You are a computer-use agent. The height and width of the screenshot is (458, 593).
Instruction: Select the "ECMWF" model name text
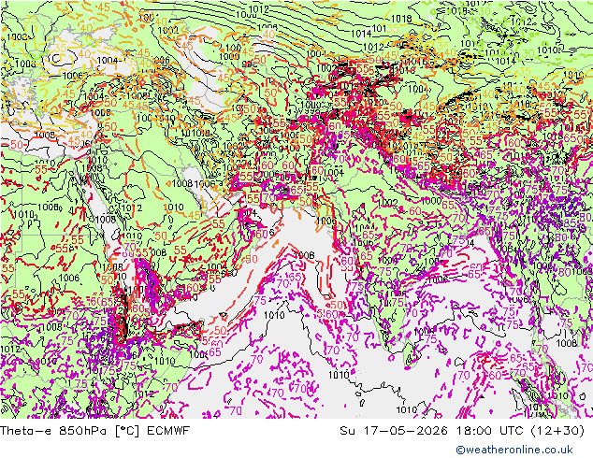click(168, 430)
